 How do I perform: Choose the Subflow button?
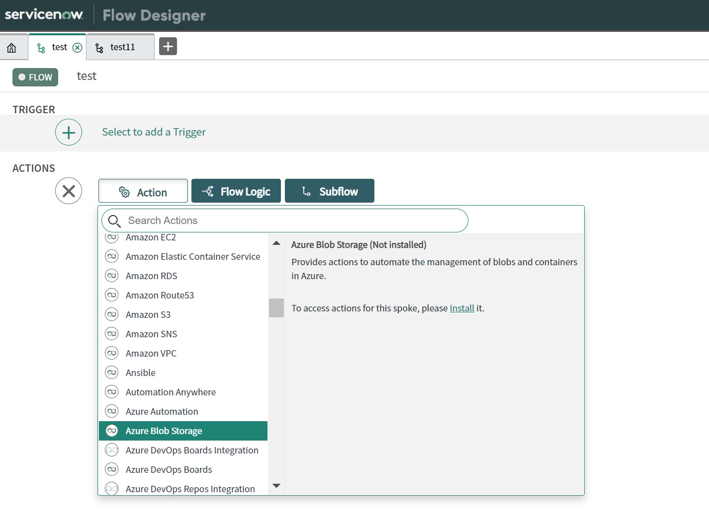330,191
